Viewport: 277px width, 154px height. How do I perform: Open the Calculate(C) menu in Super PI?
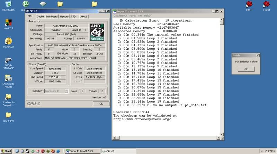pyautogui.click(x=120, y=16)
